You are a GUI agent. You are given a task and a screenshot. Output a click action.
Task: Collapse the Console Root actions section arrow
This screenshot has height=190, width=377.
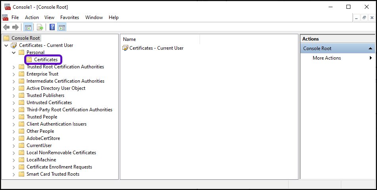click(x=370, y=48)
